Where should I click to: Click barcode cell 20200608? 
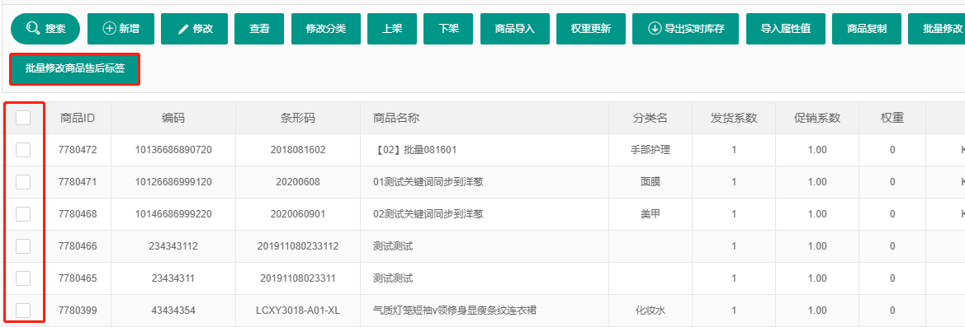tap(298, 181)
